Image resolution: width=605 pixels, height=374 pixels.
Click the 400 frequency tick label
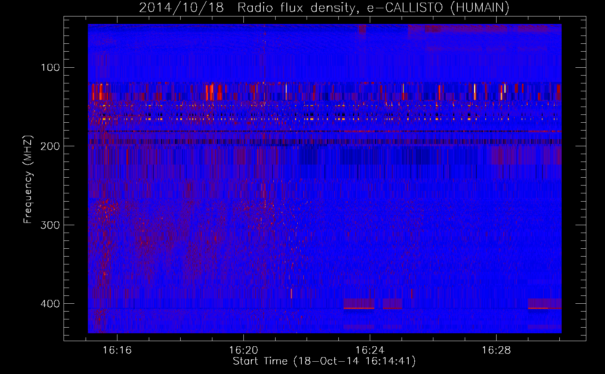point(50,303)
